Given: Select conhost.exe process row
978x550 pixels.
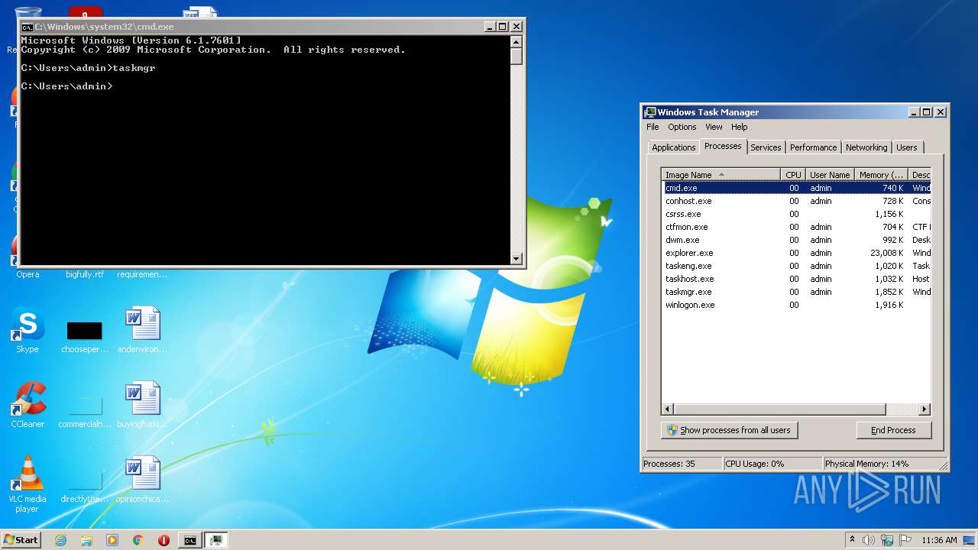Looking at the screenshot, I should (797, 201).
